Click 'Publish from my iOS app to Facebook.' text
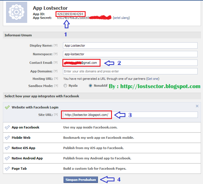203x184 pixels. [x=93, y=148]
